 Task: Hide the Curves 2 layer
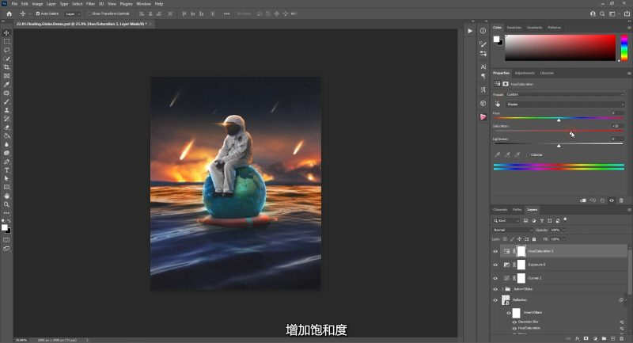pyautogui.click(x=495, y=278)
